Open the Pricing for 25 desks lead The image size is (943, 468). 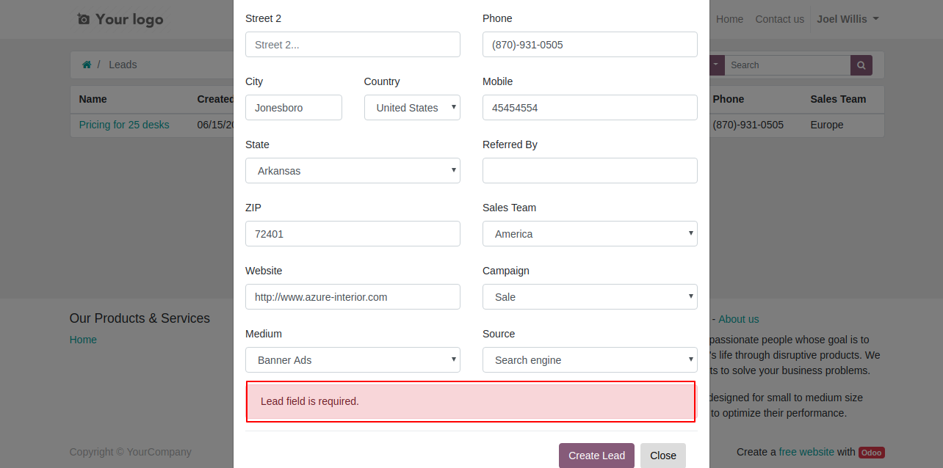124,125
